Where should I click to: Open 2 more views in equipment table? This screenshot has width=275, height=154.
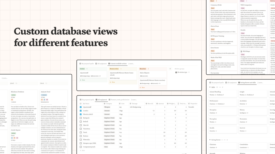[134, 100]
